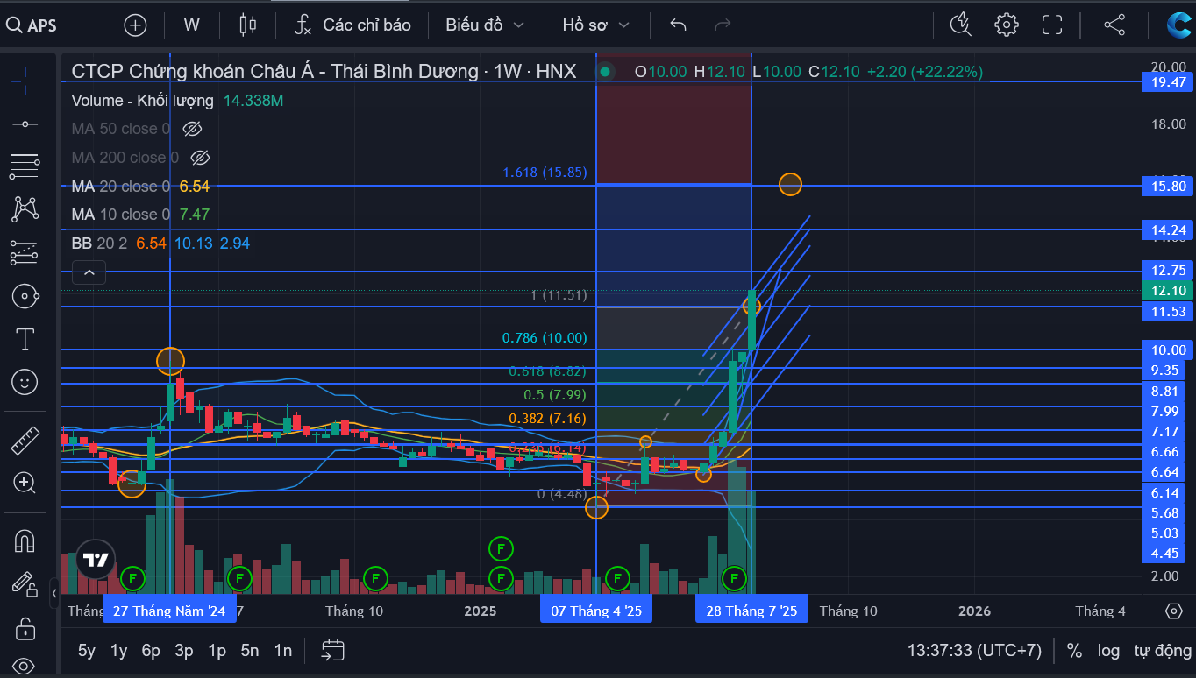
Task: Toggle lock all drawings padlock
Action: (x=25, y=627)
